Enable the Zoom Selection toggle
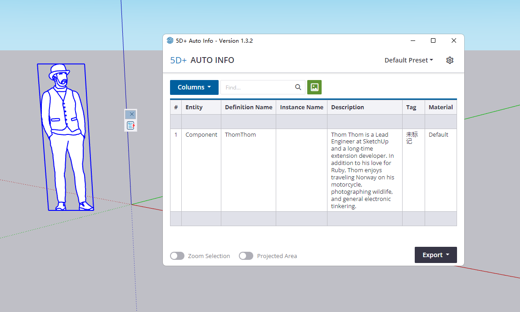The image size is (520, 312). (x=177, y=256)
